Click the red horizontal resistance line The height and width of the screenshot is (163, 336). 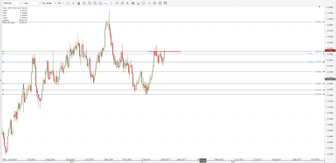point(164,51)
